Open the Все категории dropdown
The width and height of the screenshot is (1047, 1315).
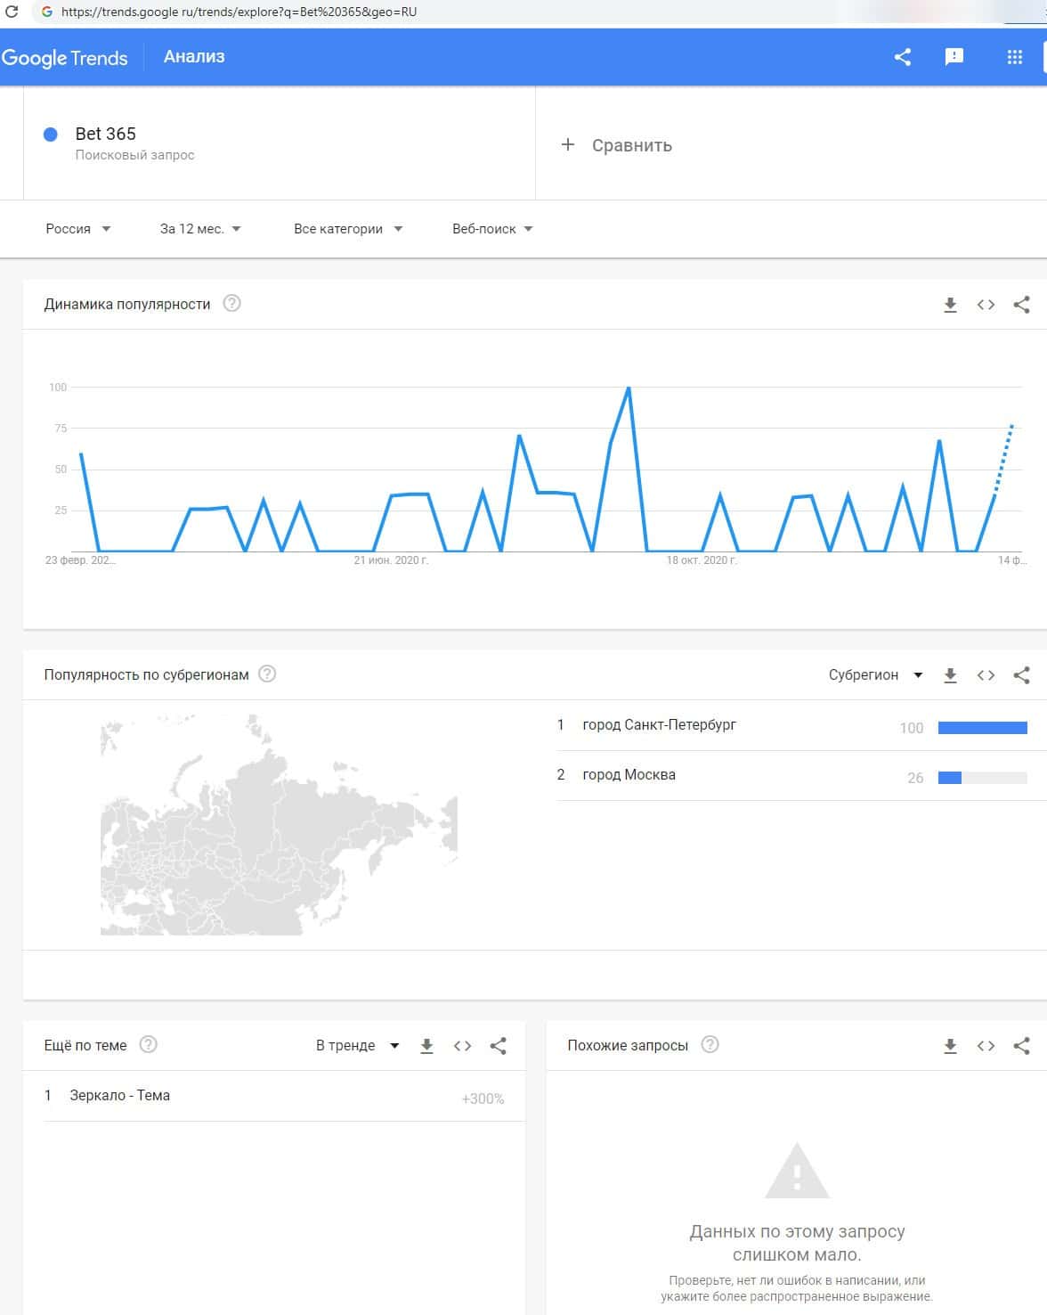(x=347, y=229)
